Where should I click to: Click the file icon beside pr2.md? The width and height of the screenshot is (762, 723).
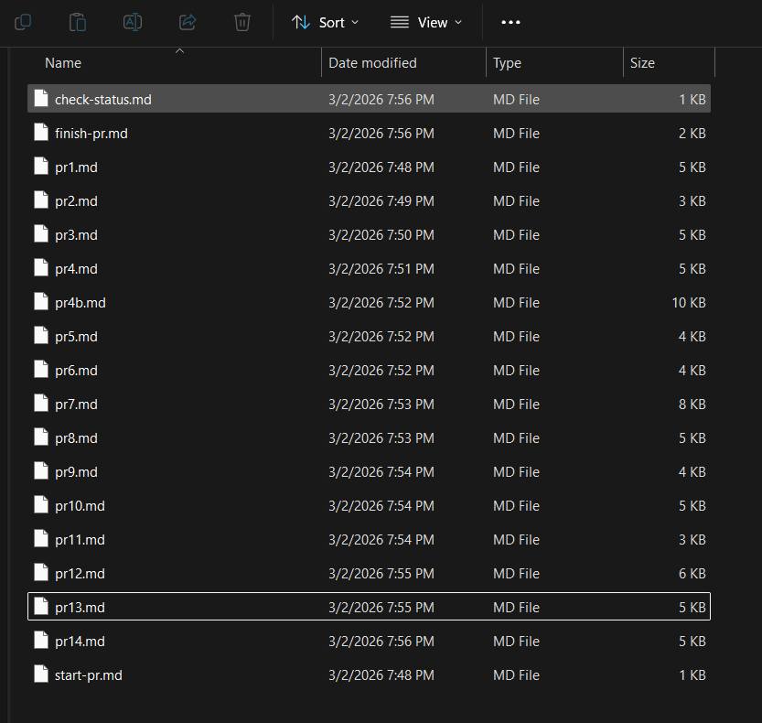pos(41,200)
